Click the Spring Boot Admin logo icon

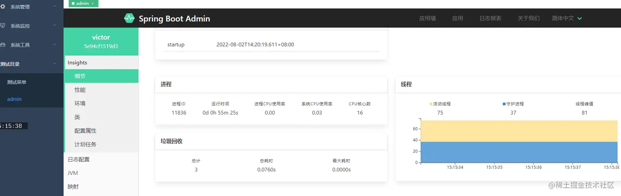[x=129, y=18]
